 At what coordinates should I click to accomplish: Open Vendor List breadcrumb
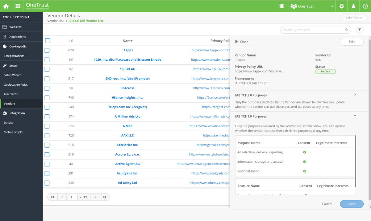click(55, 21)
